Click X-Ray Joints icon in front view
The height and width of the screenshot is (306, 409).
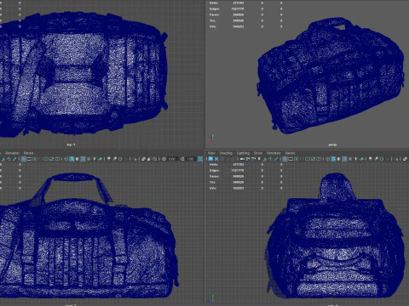(x=154, y=159)
